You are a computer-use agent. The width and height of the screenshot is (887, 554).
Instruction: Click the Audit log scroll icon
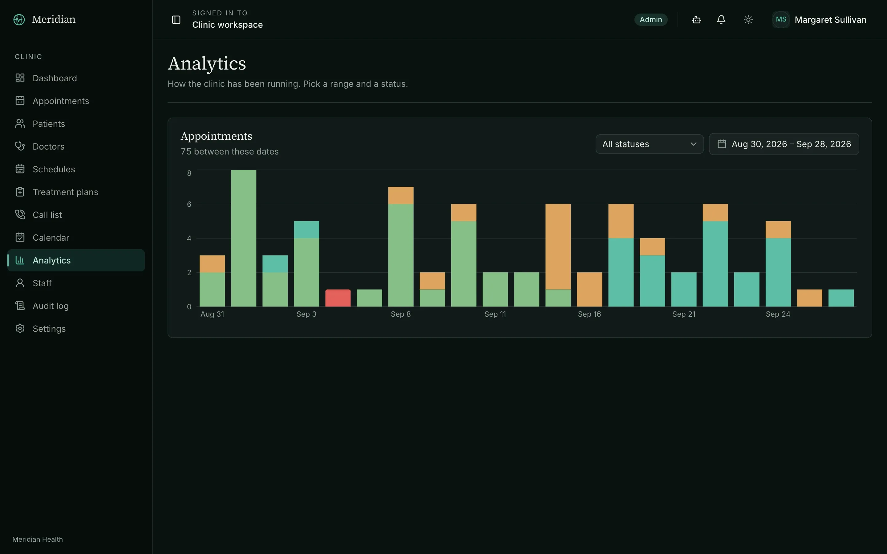[20, 306]
